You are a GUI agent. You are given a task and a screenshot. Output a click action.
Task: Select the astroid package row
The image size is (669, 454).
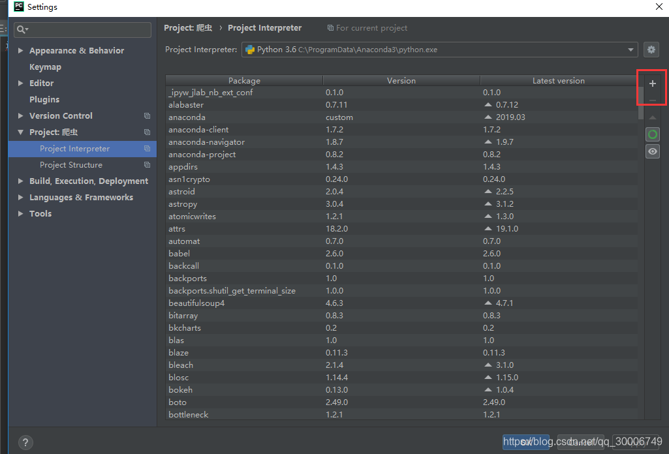(x=401, y=191)
